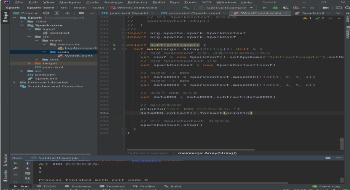Run SubtractExample with the green toolbar arrow
Viewport: 350px width, 190px height.
pos(264,8)
